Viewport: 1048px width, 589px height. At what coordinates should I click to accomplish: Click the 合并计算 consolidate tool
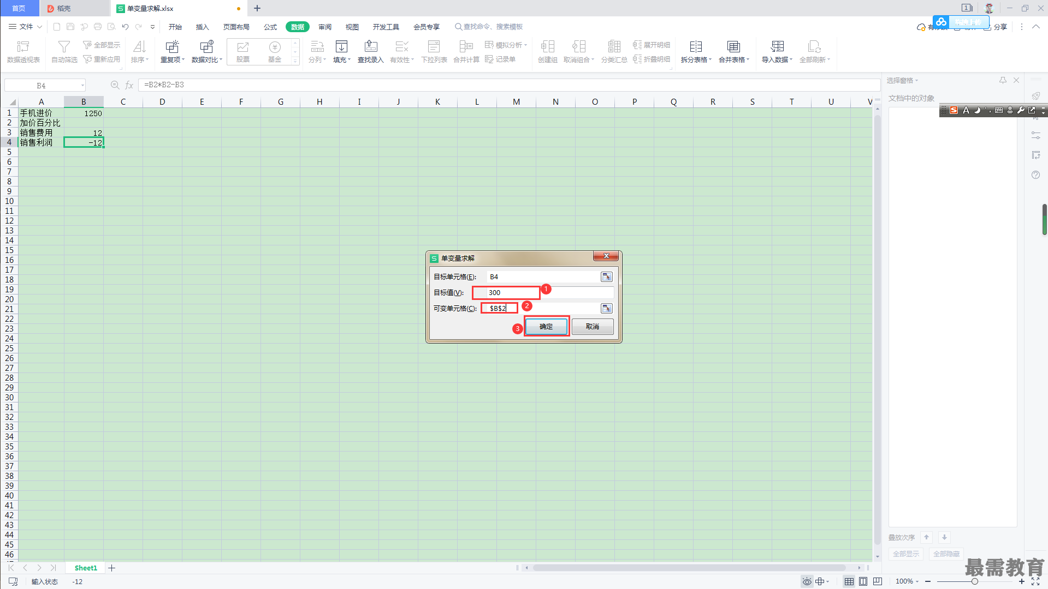[466, 52]
